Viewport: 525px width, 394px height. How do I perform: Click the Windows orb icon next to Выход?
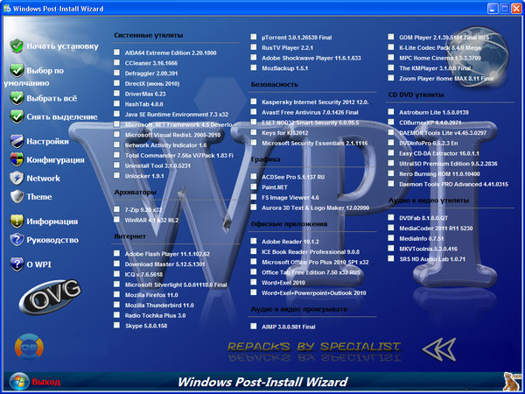[19, 382]
